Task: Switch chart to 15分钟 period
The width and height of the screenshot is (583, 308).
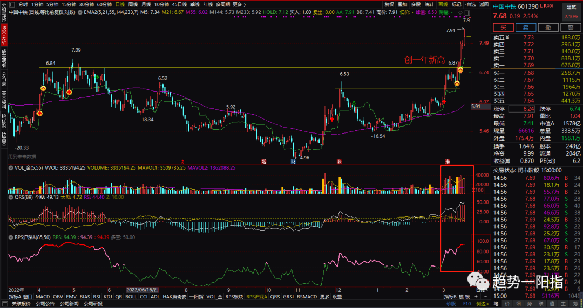Action: pos(69,4)
